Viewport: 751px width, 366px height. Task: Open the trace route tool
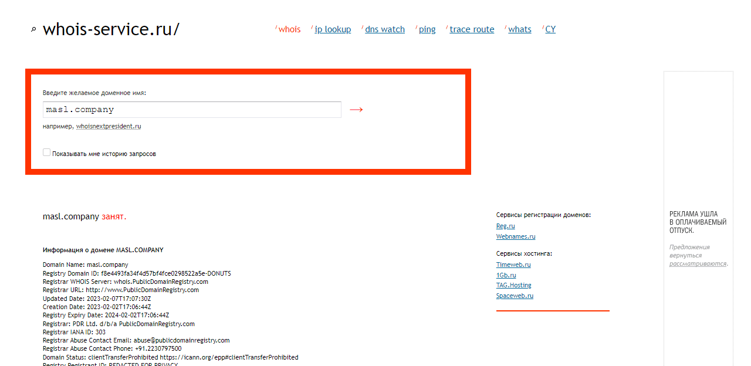472,29
